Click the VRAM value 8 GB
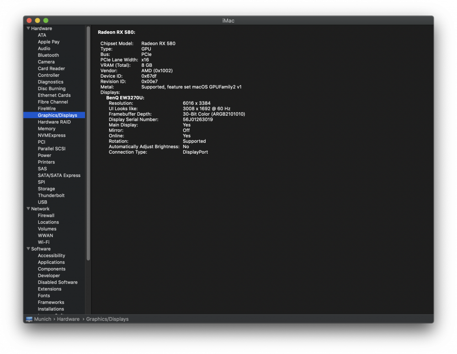Screen dimensions: 457x354 point(147,65)
